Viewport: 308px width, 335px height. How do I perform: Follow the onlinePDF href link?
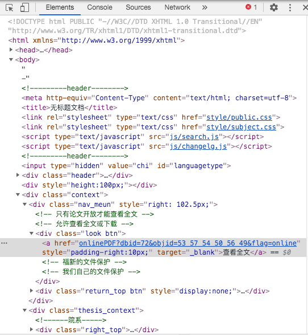click(x=188, y=243)
